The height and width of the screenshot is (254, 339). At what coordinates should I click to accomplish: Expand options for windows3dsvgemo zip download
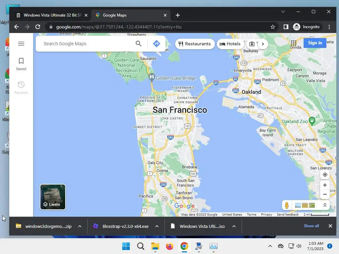[80, 226]
